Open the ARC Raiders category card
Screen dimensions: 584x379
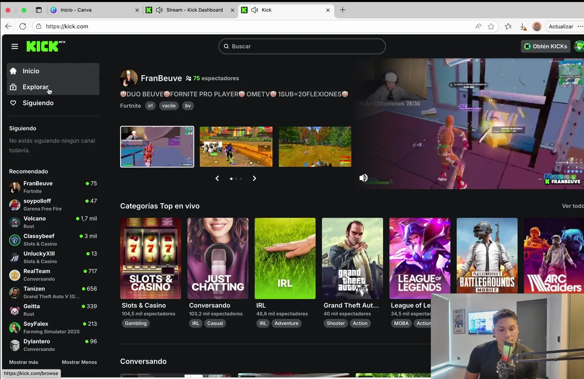click(x=554, y=256)
